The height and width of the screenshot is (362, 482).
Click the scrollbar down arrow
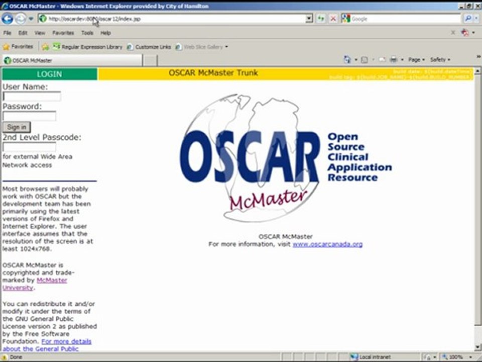pos(477,347)
